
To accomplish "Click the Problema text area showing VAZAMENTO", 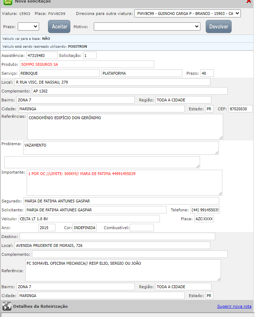I will pos(121,148).
